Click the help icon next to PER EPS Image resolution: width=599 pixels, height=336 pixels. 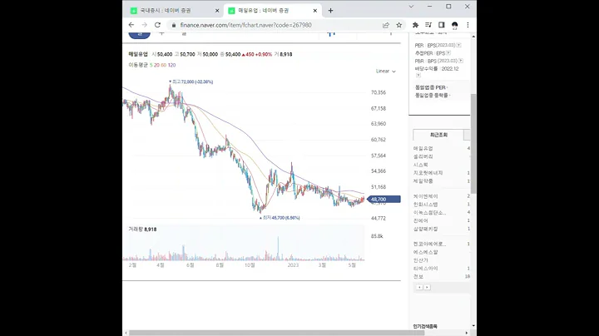pyautogui.click(x=458, y=45)
